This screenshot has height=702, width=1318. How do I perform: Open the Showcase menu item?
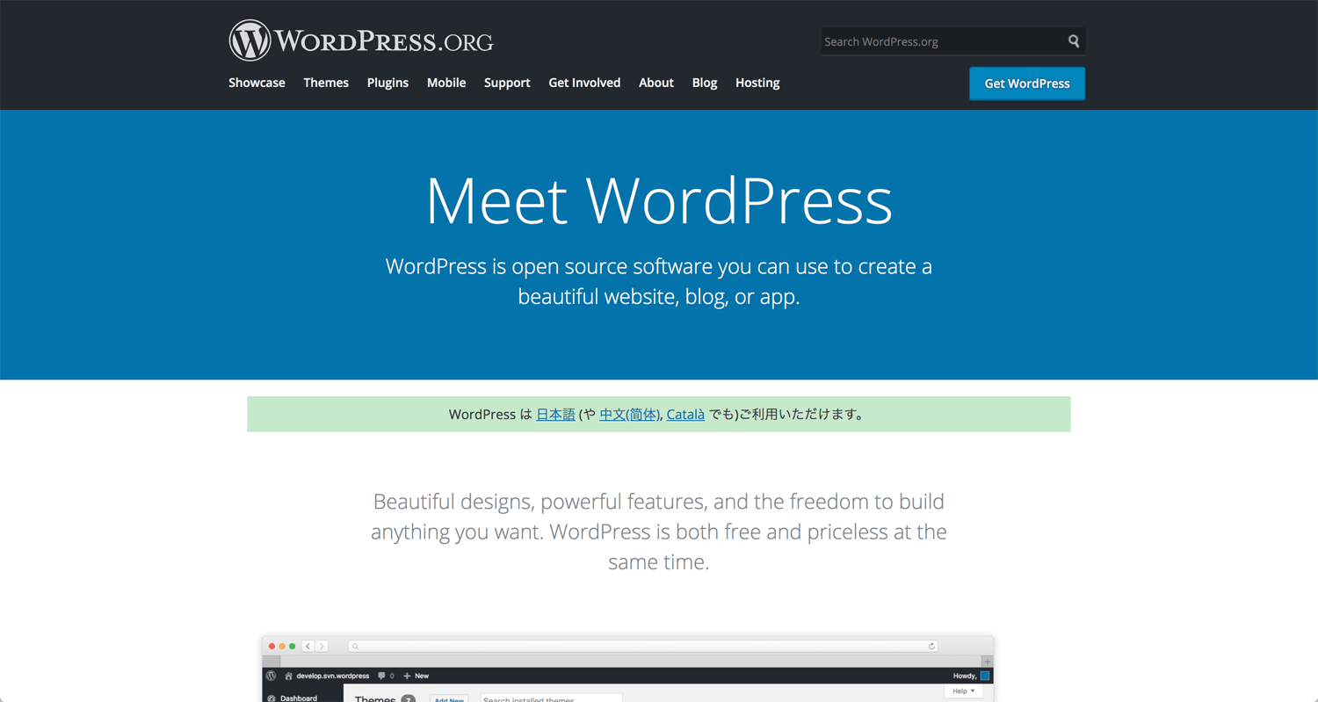257,83
